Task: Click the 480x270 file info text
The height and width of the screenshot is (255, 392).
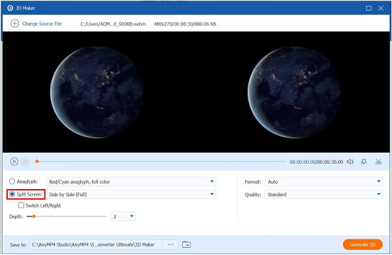Action: point(185,24)
